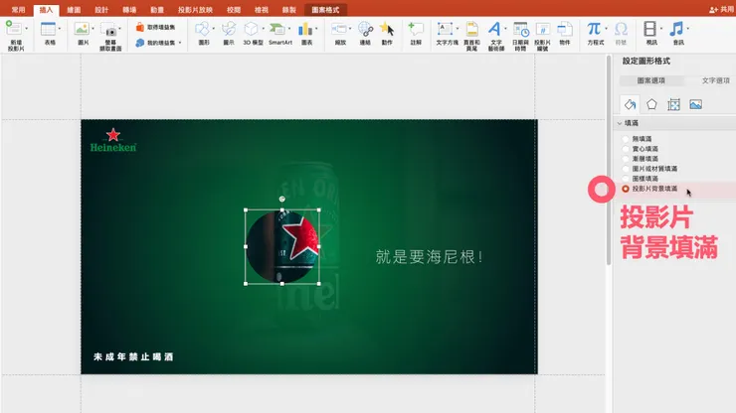Insert WordArt (文字藝術師)
736x413 pixels.
(495, 36)
